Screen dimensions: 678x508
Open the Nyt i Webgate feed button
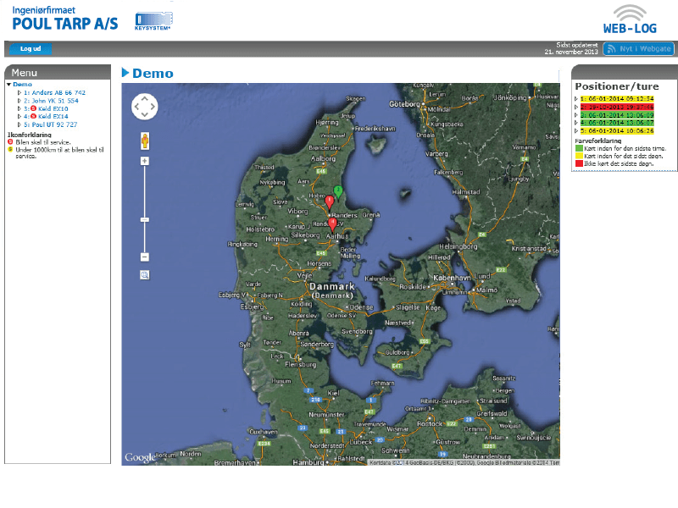click(x=638, y=49)
